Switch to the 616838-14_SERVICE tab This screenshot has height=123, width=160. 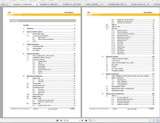[50, 5]
